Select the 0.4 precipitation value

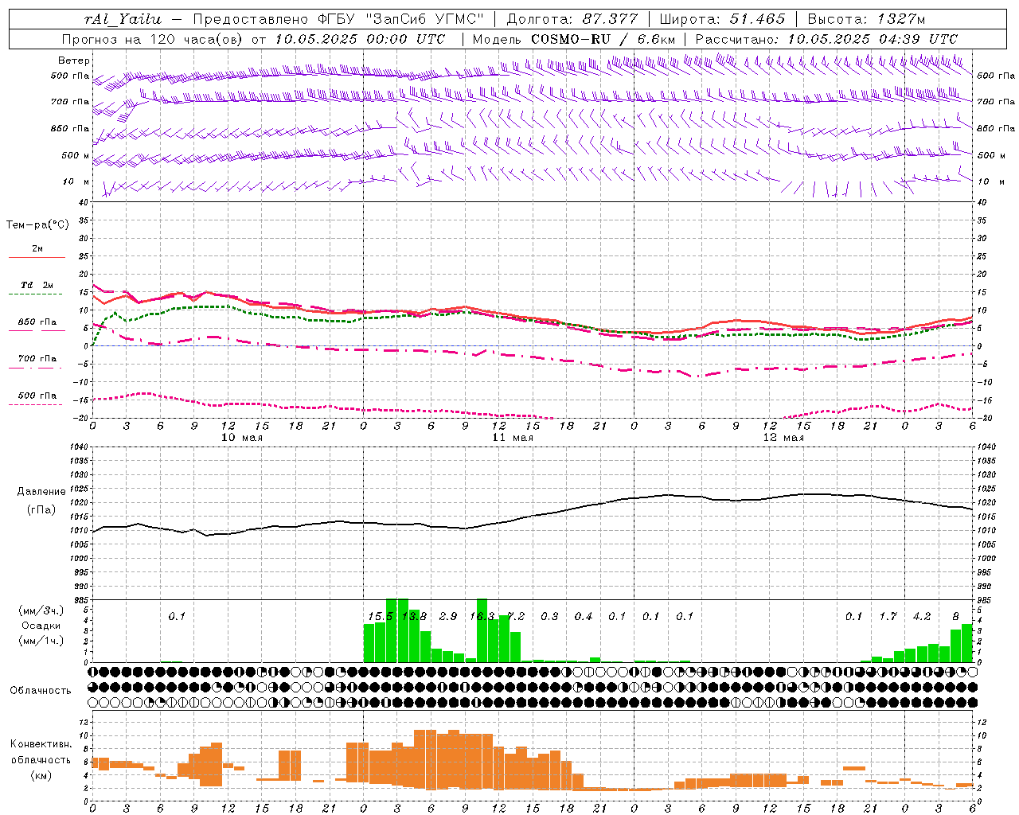pos(584,616)
